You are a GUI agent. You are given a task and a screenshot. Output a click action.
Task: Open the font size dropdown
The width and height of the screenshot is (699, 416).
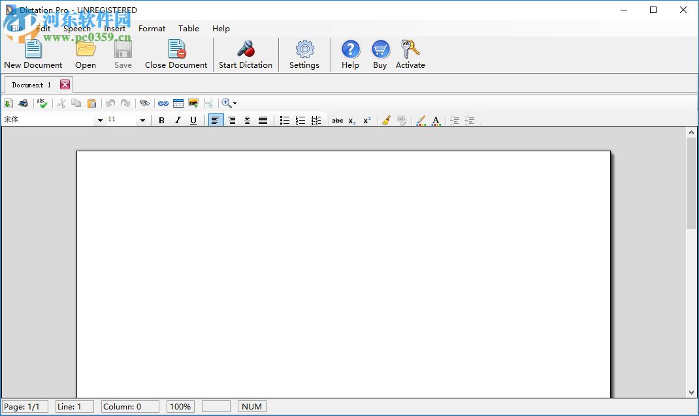coord(142,120)
